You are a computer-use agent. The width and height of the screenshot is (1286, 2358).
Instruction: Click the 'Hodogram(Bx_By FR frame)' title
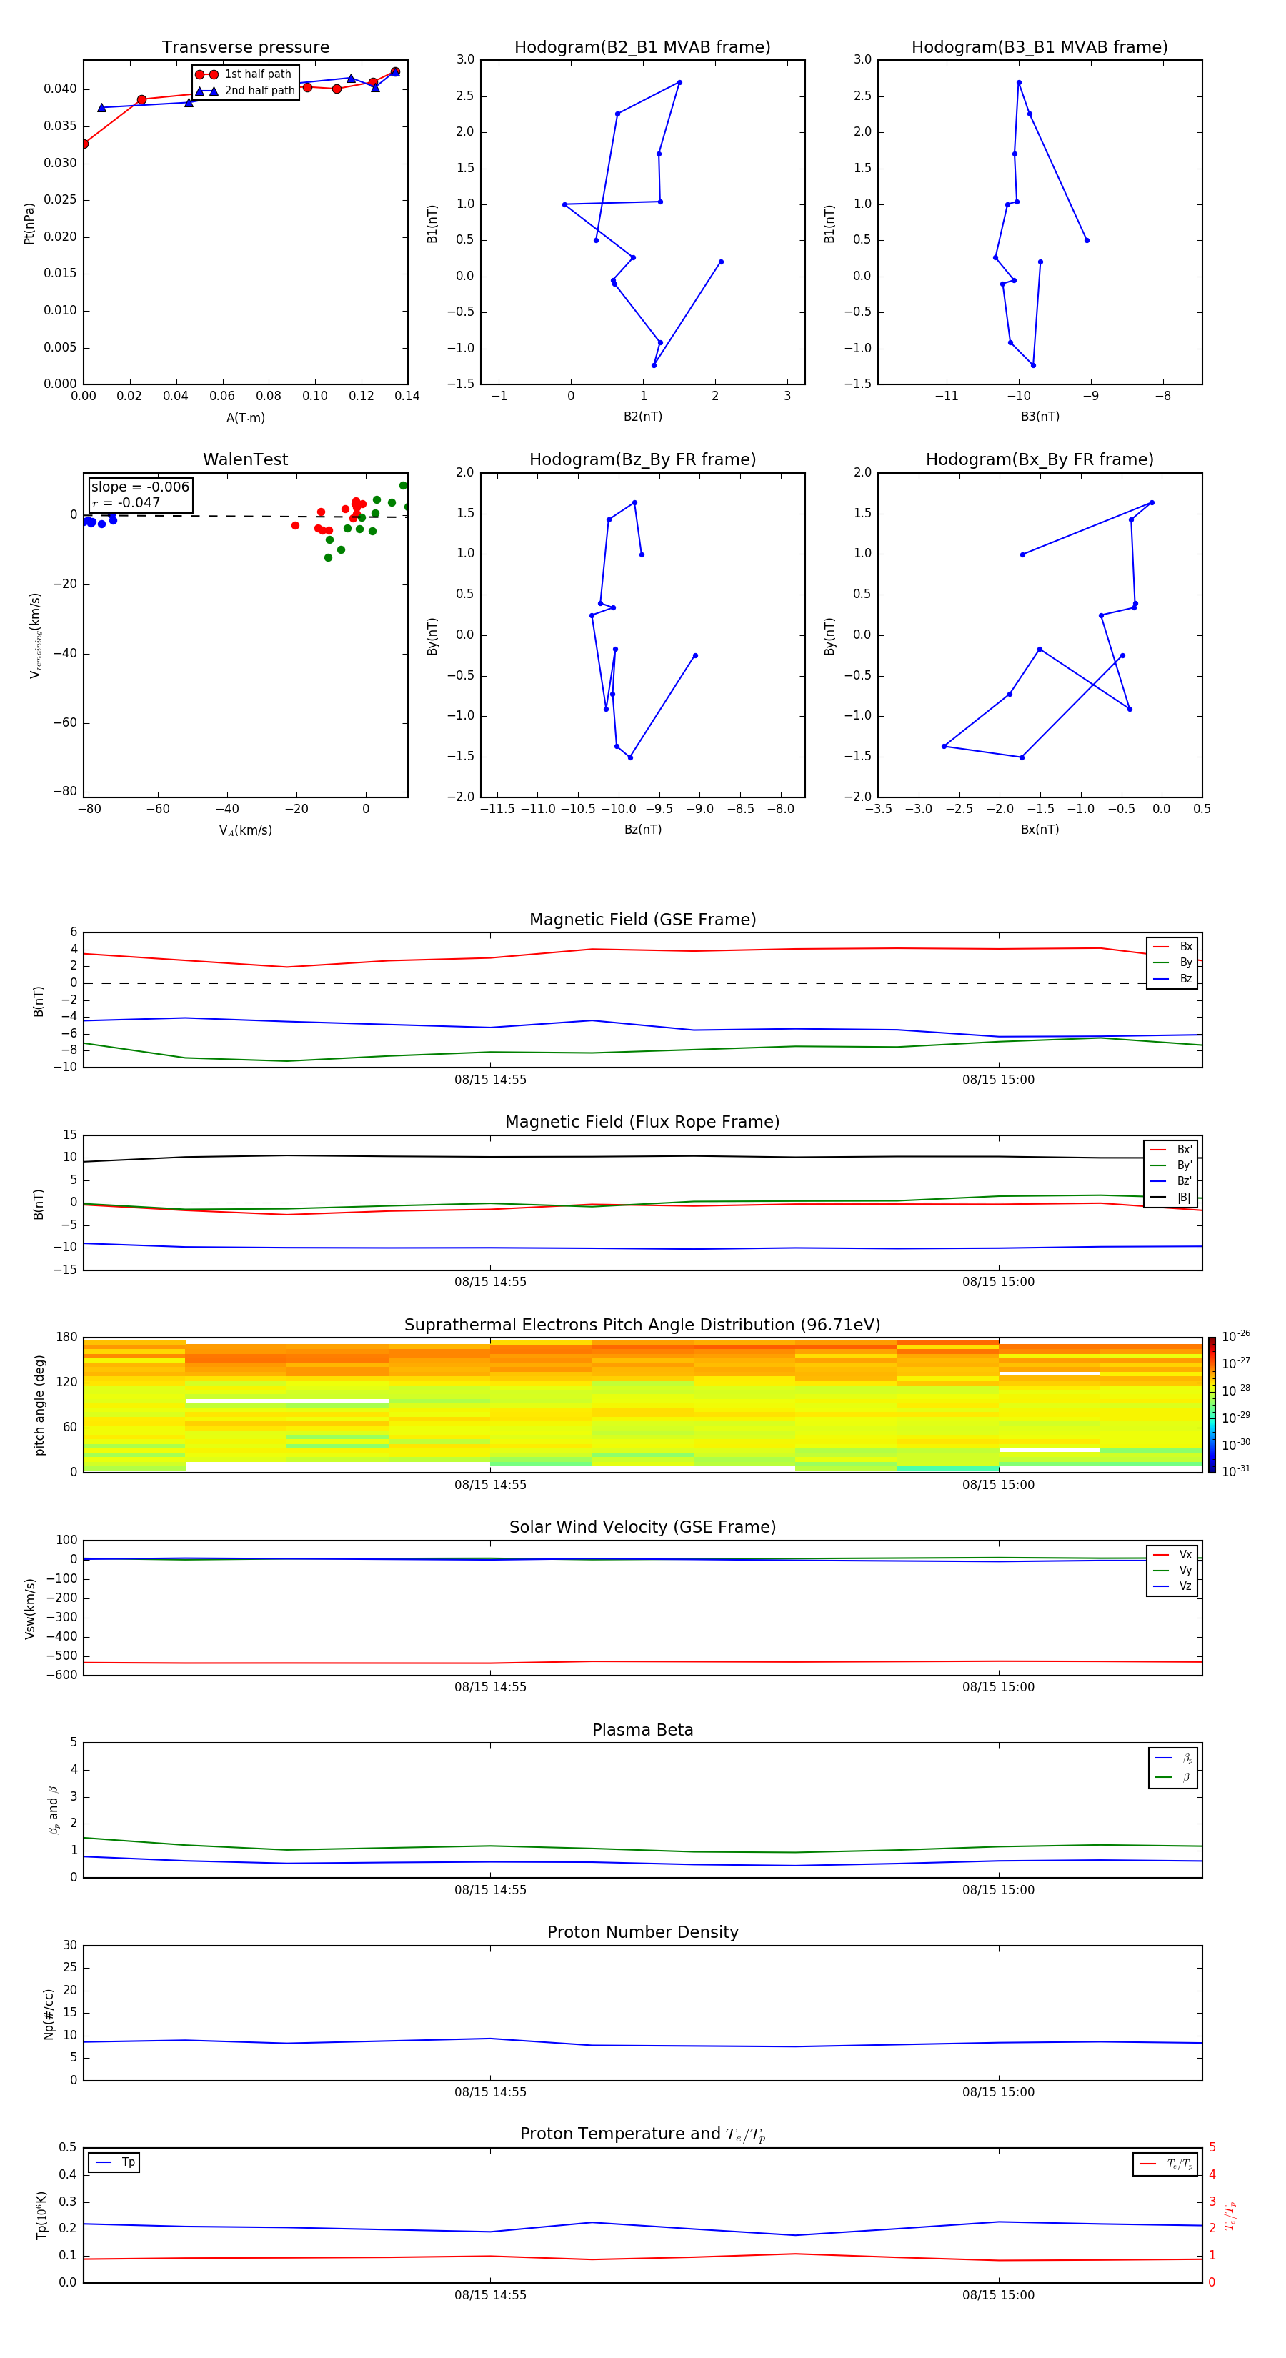click(x=1040, y=459)
